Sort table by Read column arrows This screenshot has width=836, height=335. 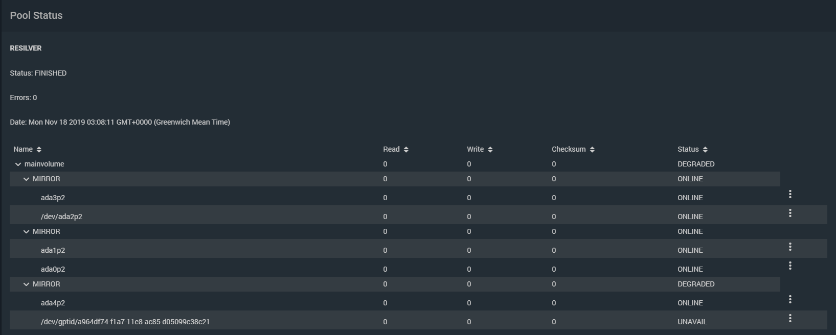tap(406, 150)
